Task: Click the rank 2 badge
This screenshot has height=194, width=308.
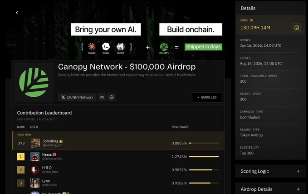Action: [21, 170]
